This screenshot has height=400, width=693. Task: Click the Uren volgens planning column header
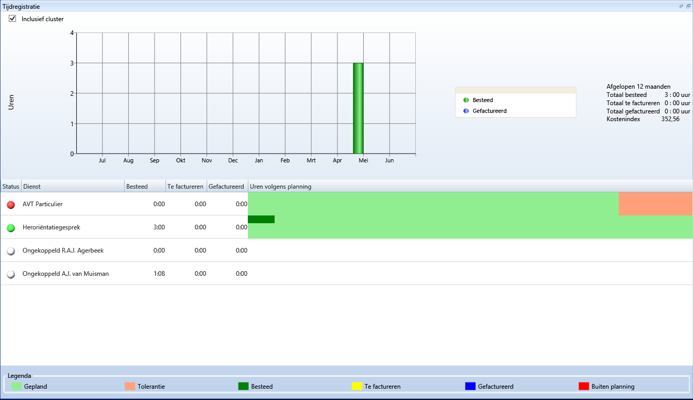[x=470, y=187]
